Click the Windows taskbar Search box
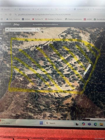 click(60, 123)
